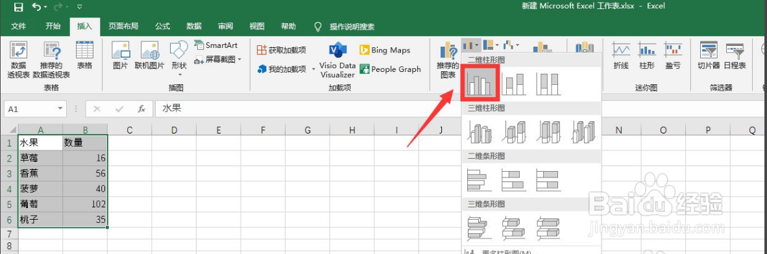Viewport: 767px width, 254px height.
Task: Select cell containing 葡萄
Action: point(40,203)
